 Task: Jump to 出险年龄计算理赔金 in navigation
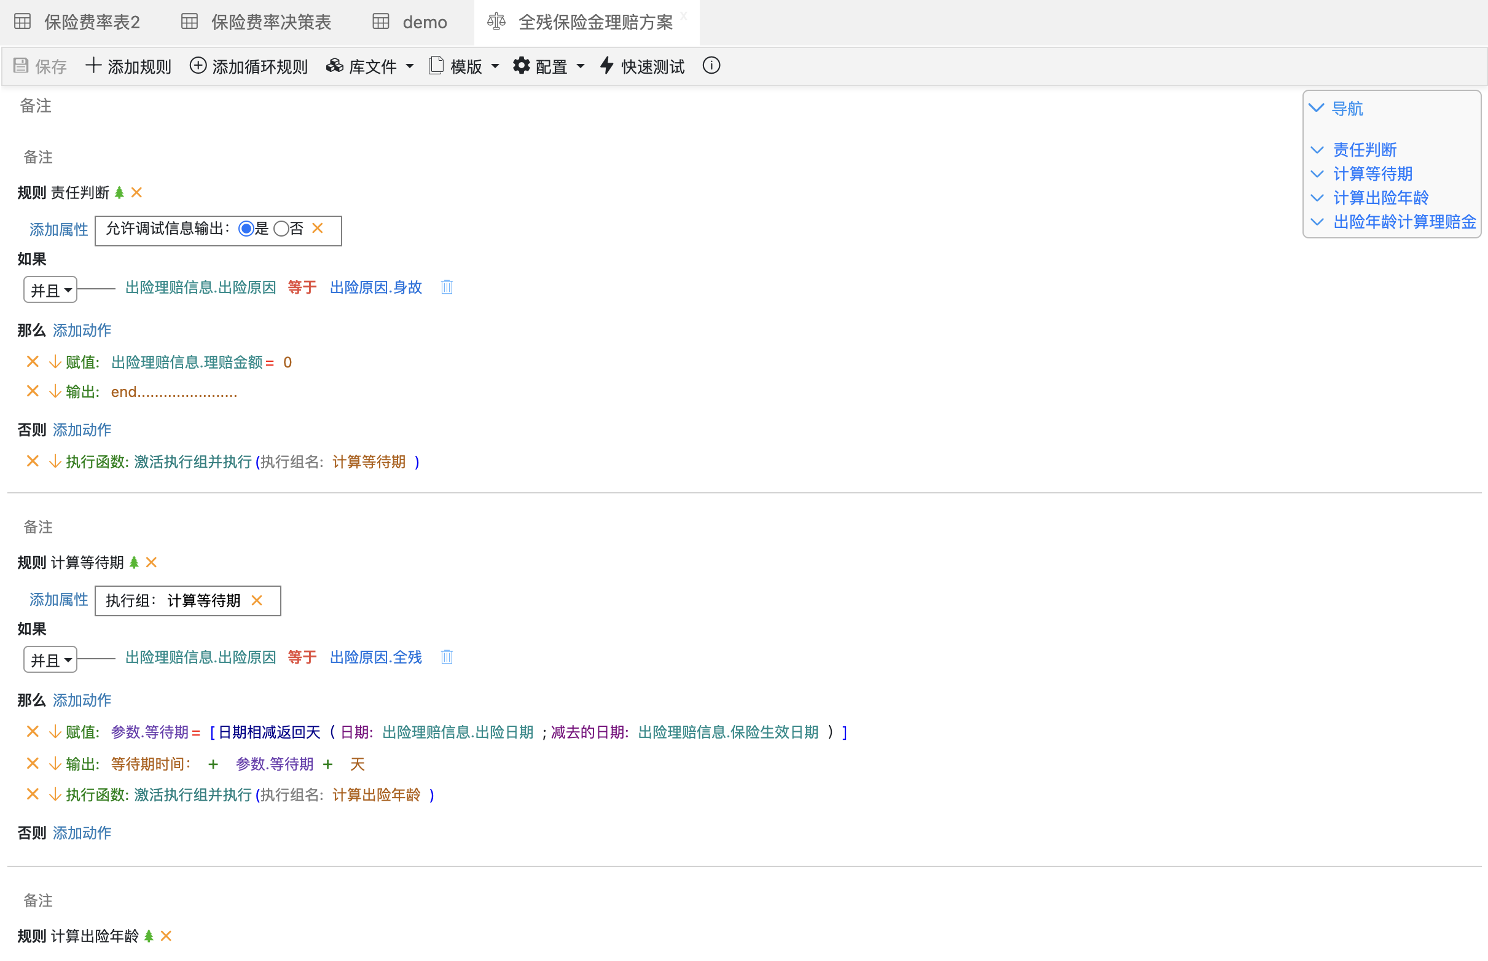[1404, 222]
